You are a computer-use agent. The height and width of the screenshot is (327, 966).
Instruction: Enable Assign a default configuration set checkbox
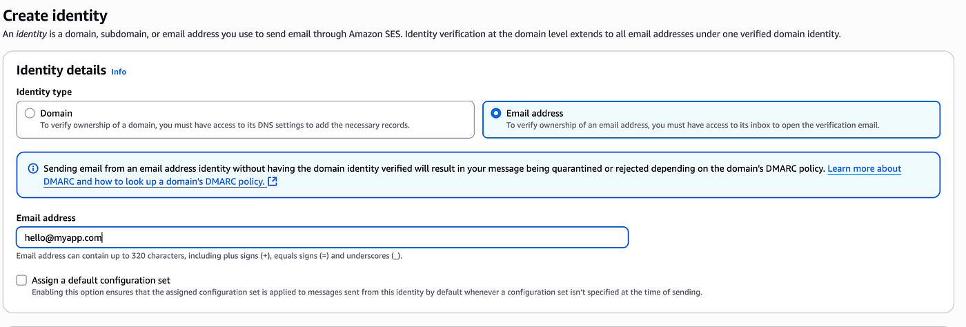click(21, 280)
